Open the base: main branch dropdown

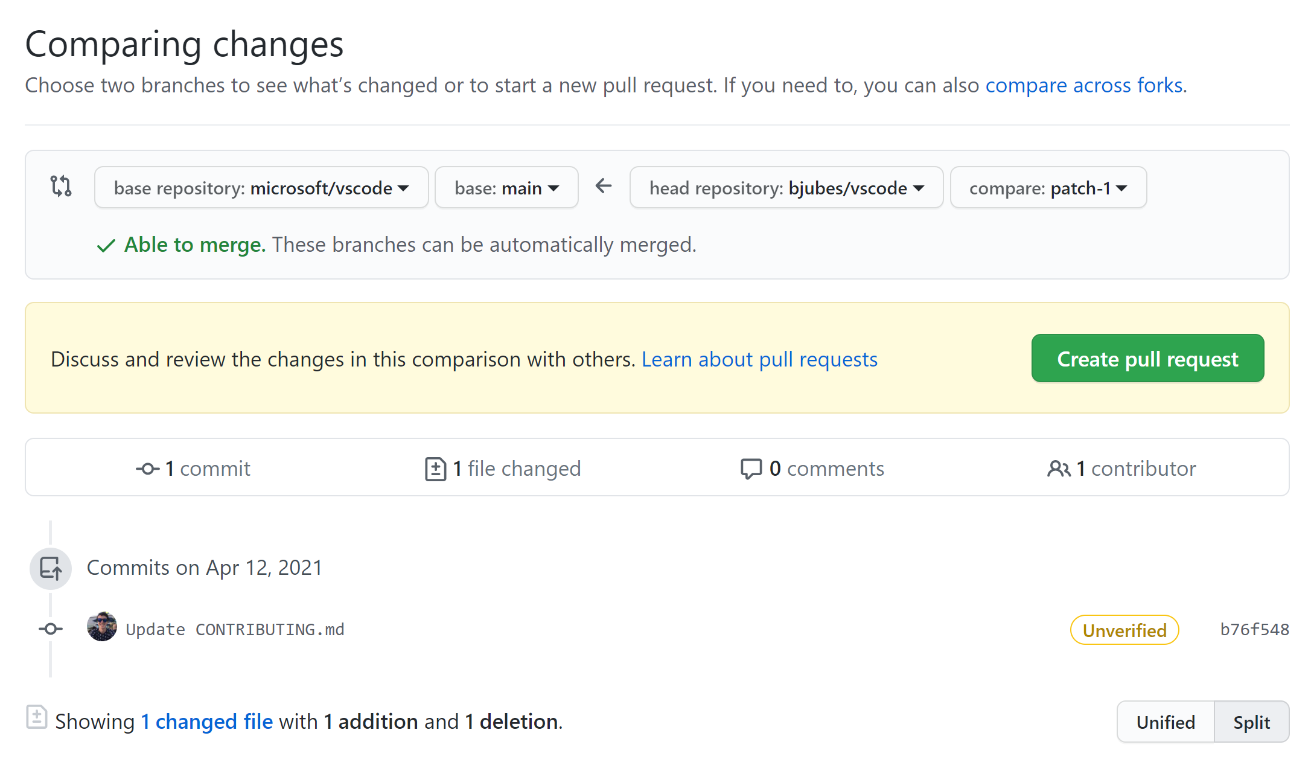point(506,187)
